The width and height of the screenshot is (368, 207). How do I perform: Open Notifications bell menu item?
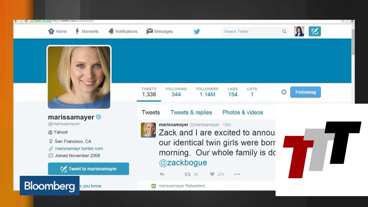[123, 31]
